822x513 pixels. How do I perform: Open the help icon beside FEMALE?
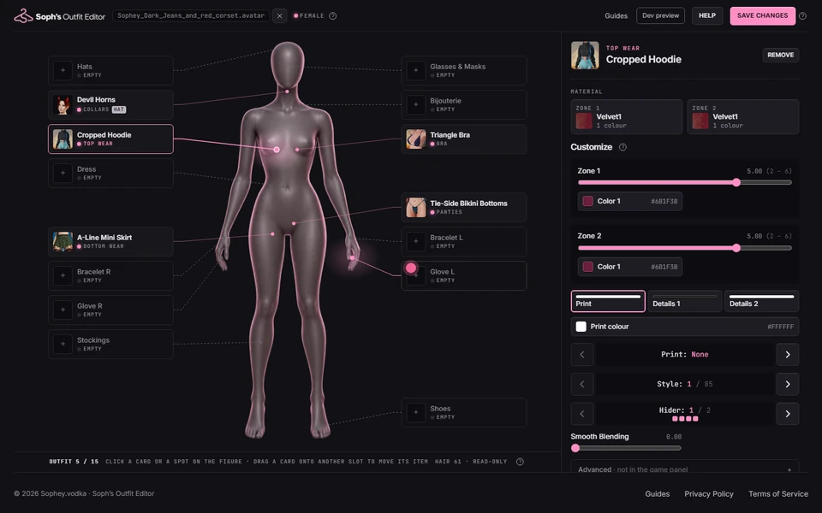click(x=333, y=15)
